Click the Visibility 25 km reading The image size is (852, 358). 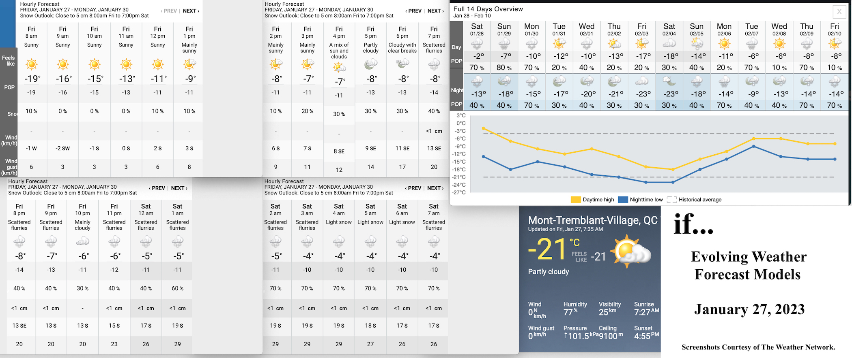pos(607,312)
